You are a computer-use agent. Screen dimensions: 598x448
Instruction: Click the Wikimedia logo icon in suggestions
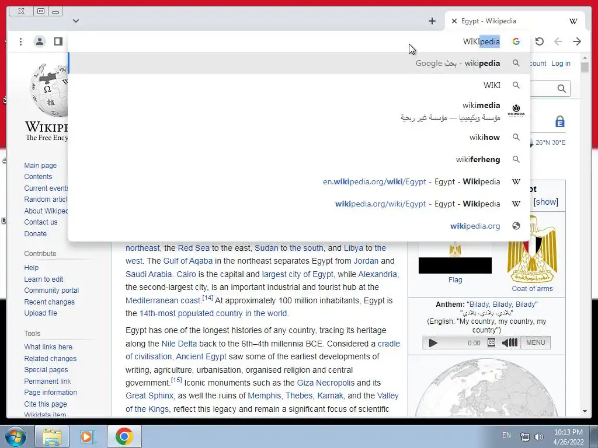point(516,110)
